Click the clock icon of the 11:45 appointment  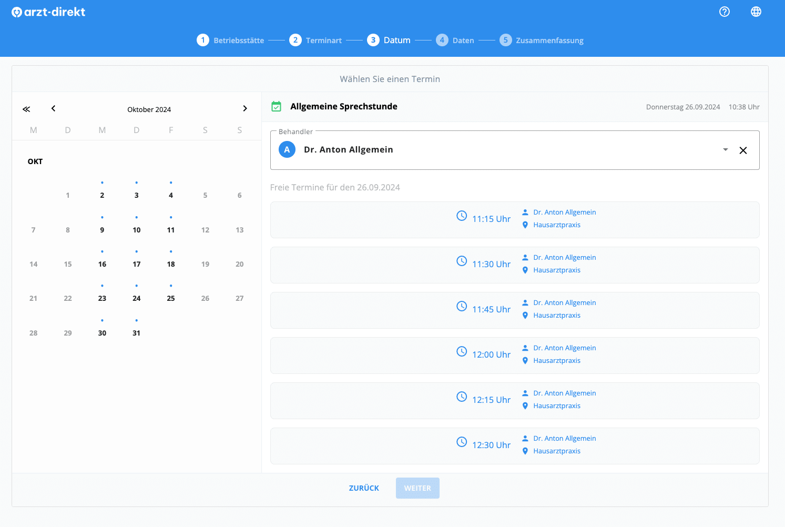tap(462, 306)
